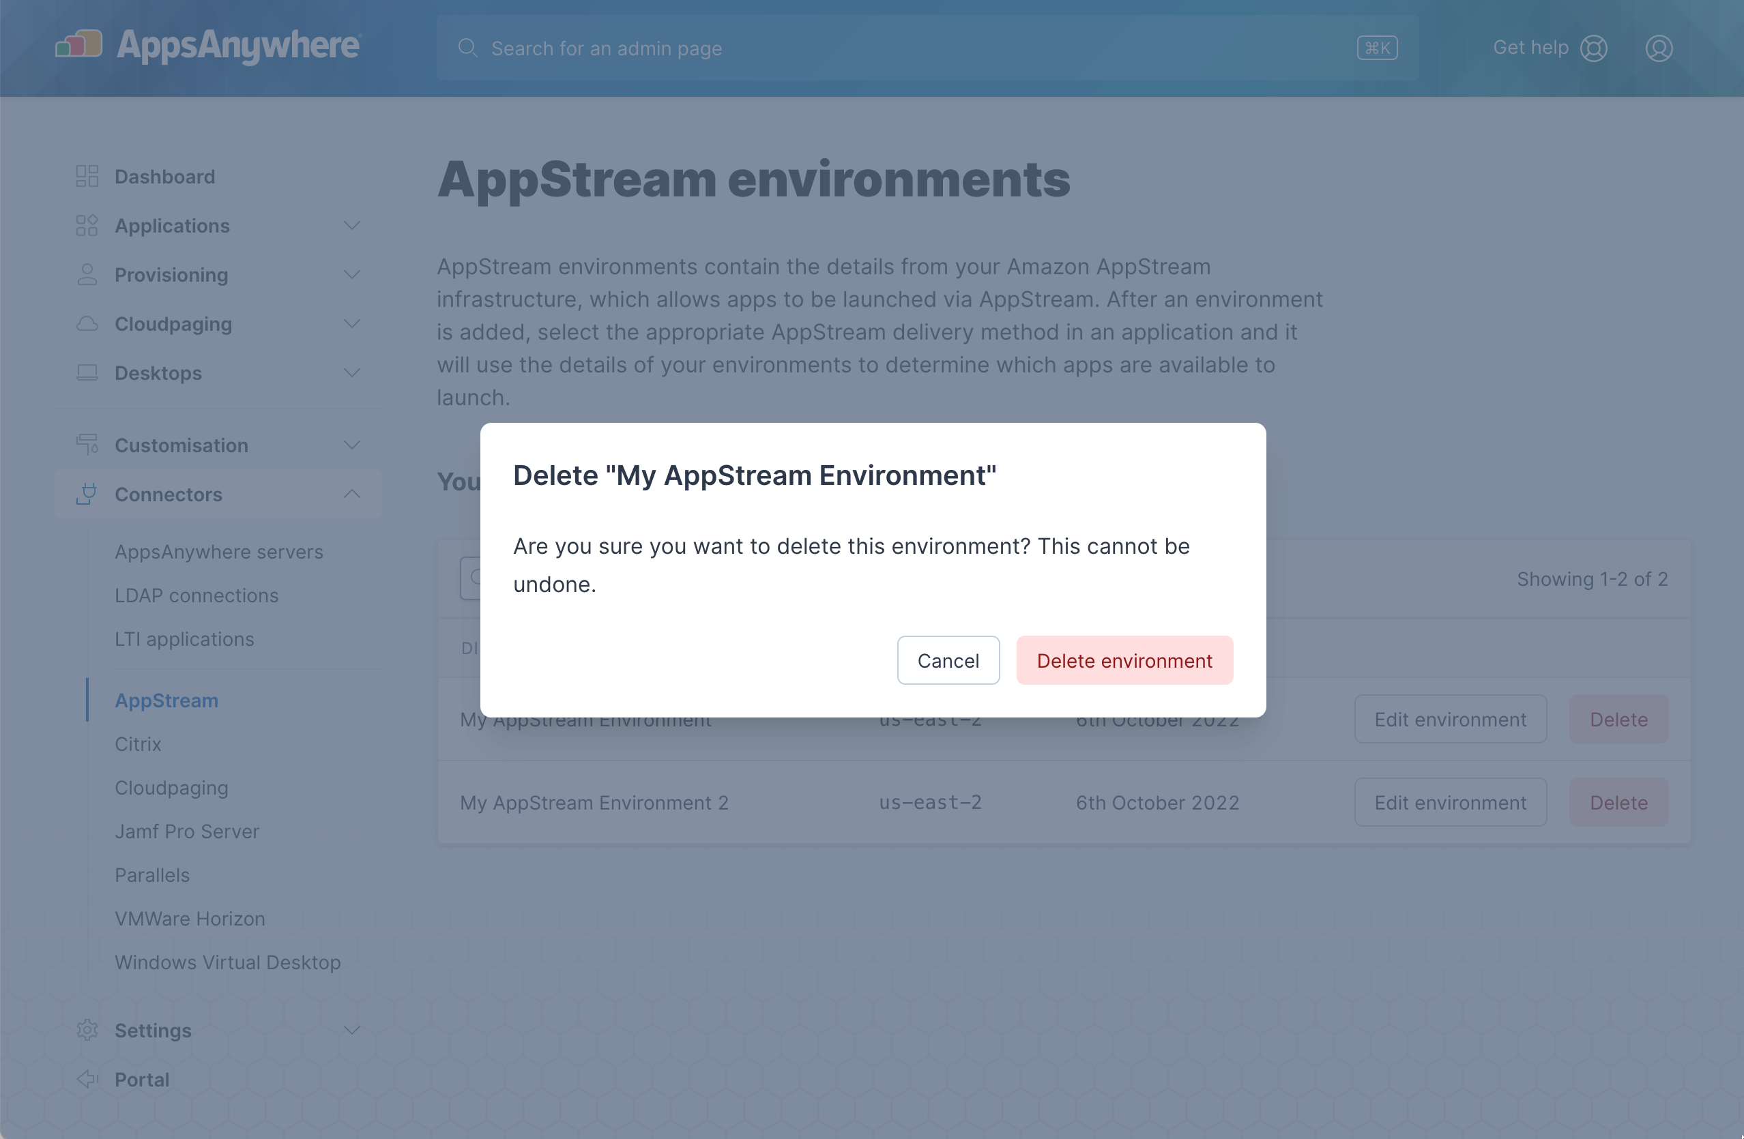Screen dimensions: 1744x1139
Task: Click the search magnifier icon
Action: pyautogui.click(x=467, y=48)
